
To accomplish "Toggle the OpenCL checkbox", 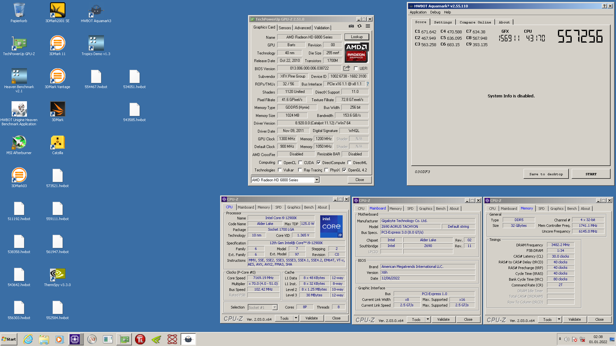I will [x=280, y=163].
